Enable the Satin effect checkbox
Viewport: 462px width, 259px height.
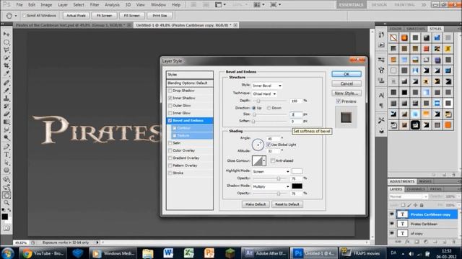click(x=170, y=143)
